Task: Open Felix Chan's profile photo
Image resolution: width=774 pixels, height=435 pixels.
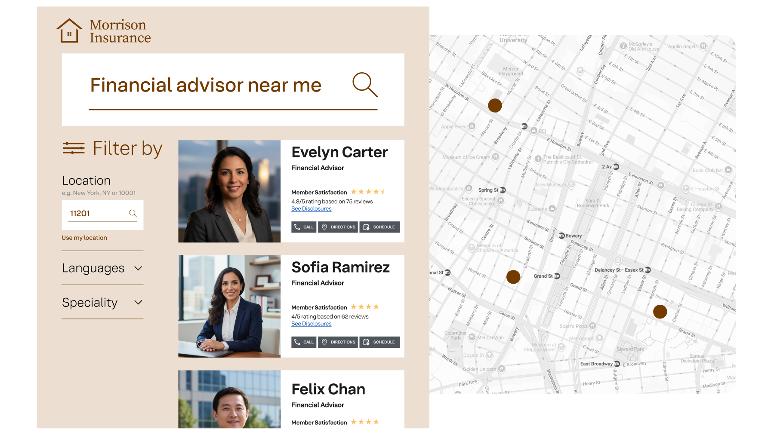Action: coord(229,399)
